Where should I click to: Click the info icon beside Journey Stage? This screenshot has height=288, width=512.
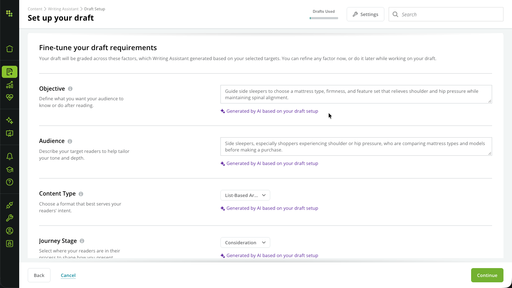[82, 241]
